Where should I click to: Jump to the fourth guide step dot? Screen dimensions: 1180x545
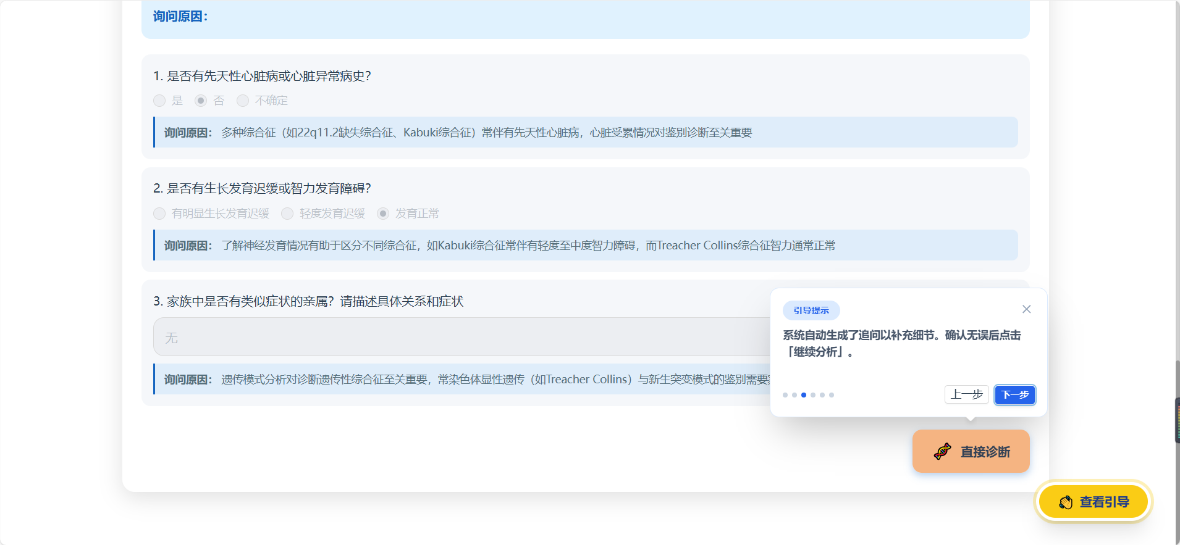pyautogui.click(x=813, y=395)
